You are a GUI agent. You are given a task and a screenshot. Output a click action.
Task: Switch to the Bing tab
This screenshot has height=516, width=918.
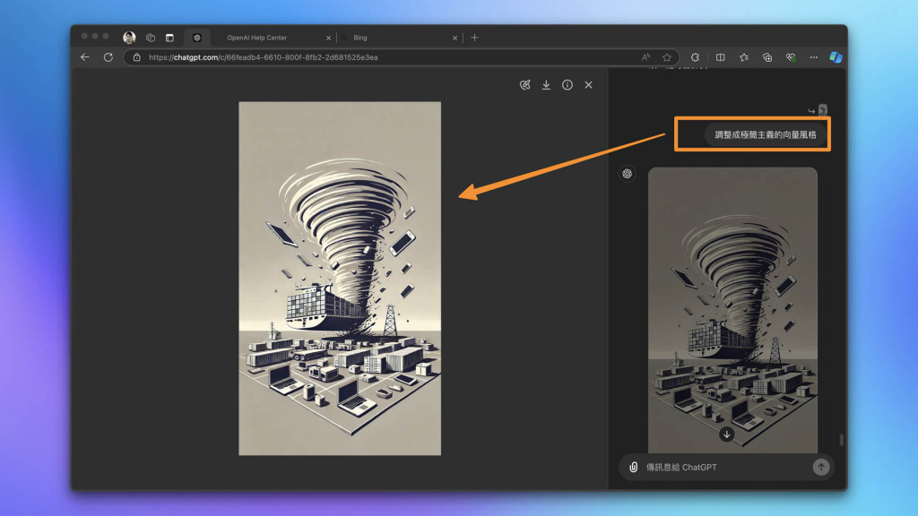360,38
